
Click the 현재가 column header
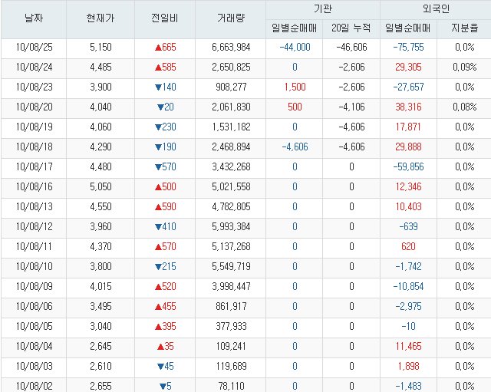[x=101, y=18]
